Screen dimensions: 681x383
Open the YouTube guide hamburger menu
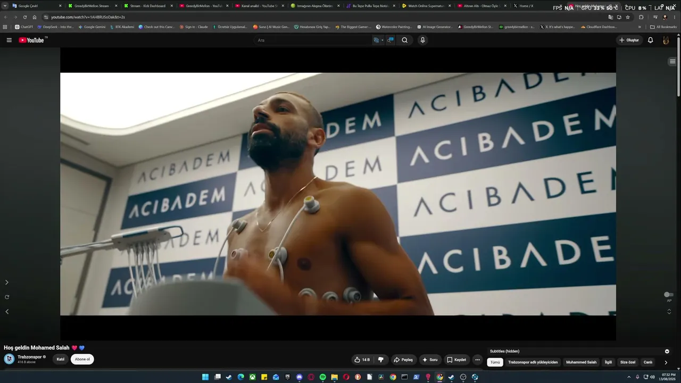pyautogui.click(x=9, y=40)
